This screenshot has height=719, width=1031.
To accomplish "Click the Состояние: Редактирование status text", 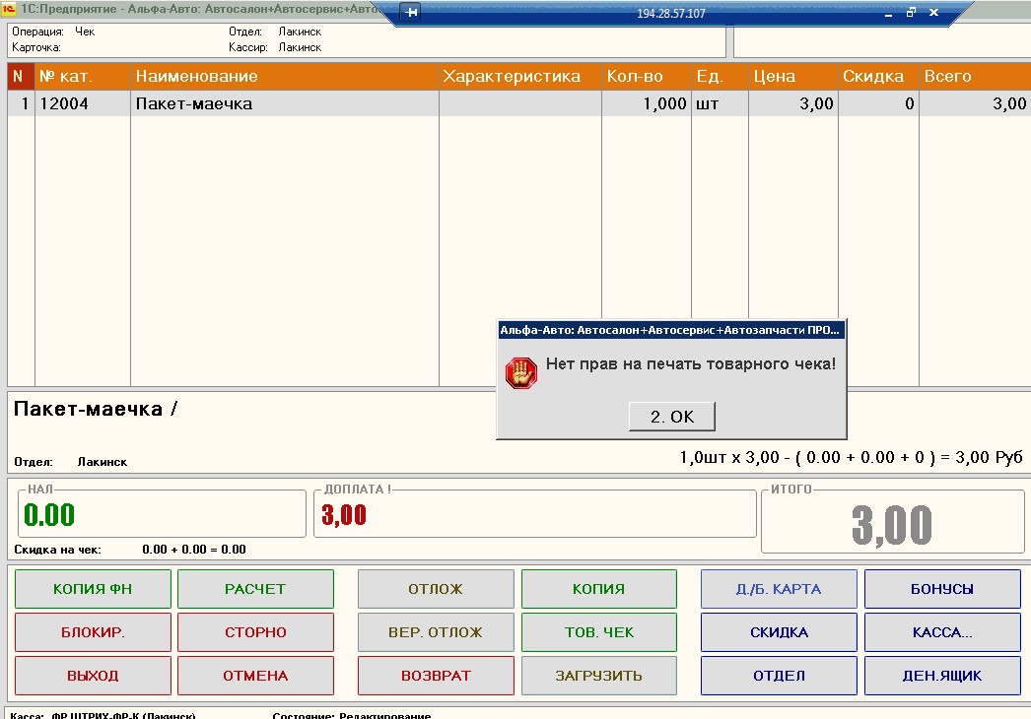I will click(352, 715).
